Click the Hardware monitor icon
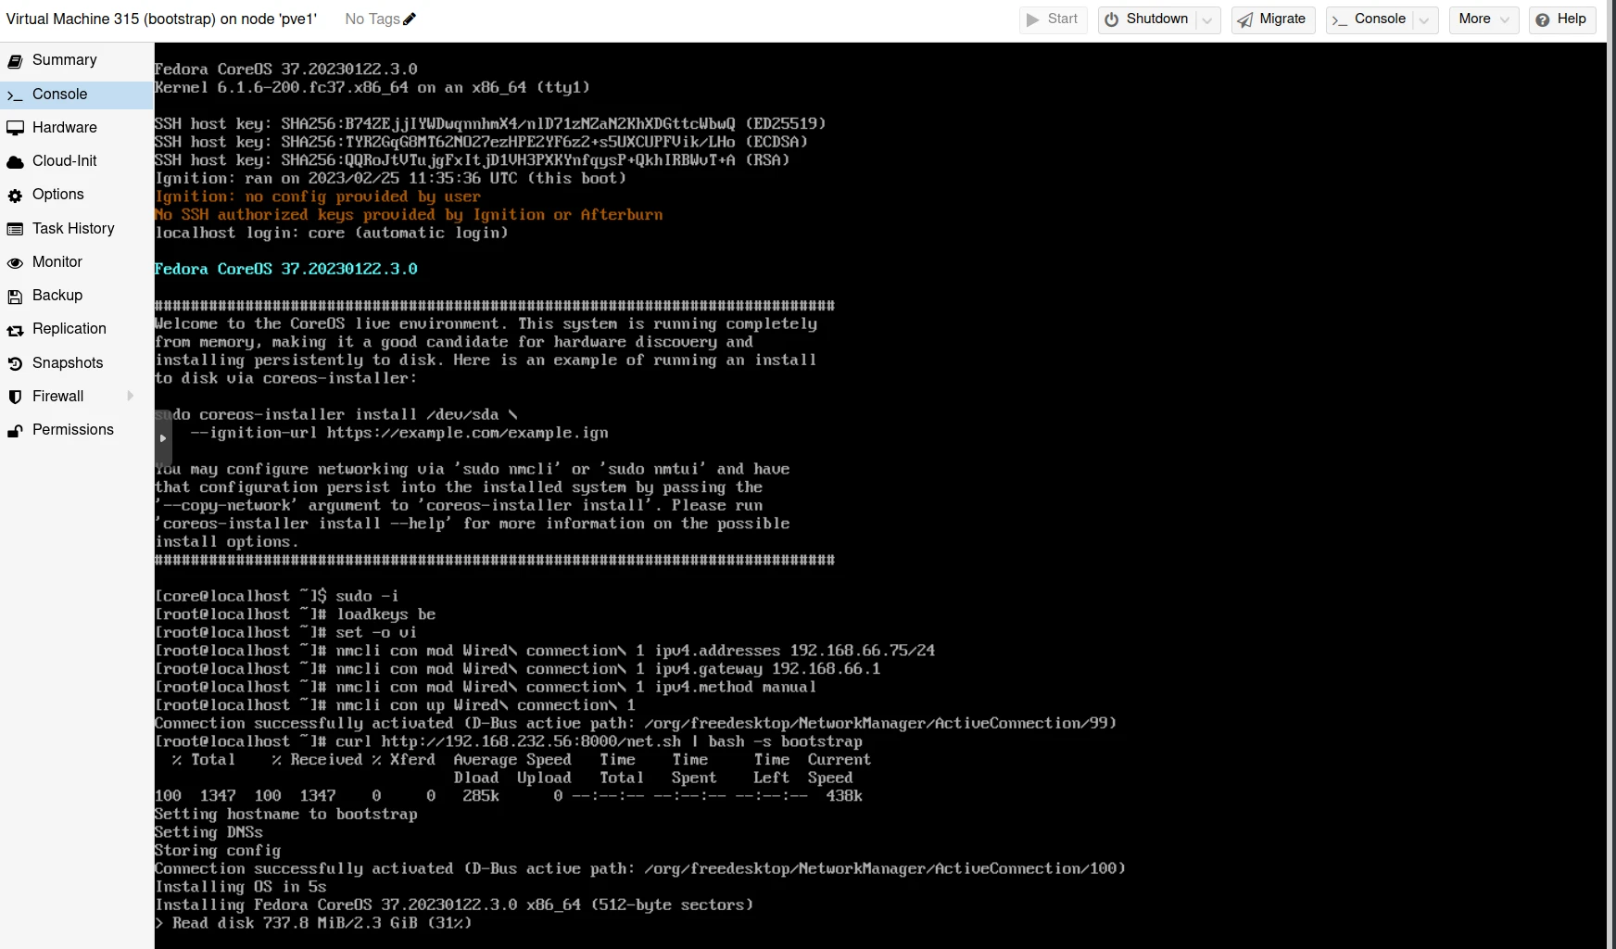Viewport: 1616px width, 949px height. pyautogui.click(x=15, y=128)
